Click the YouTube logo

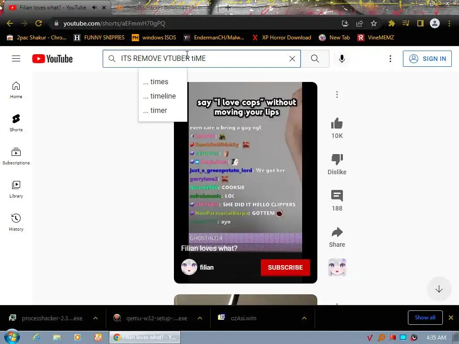click(52, 59)
